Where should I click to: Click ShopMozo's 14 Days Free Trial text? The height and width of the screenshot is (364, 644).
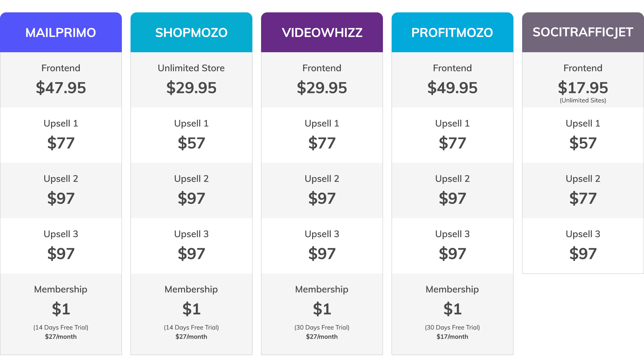point(191,328)
